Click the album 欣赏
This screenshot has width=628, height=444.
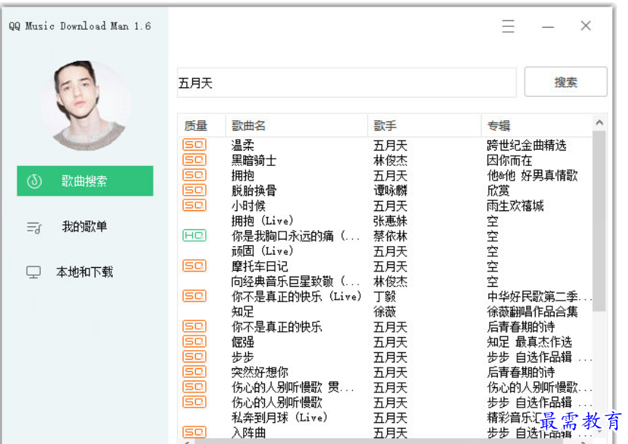(x=498, y=191)
